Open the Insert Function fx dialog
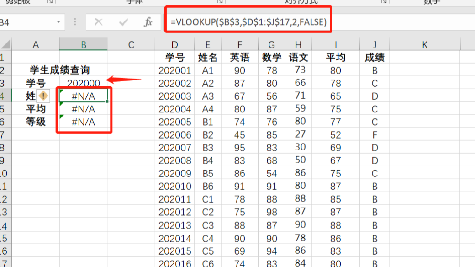Screen dimensions: 475x267 148,22
